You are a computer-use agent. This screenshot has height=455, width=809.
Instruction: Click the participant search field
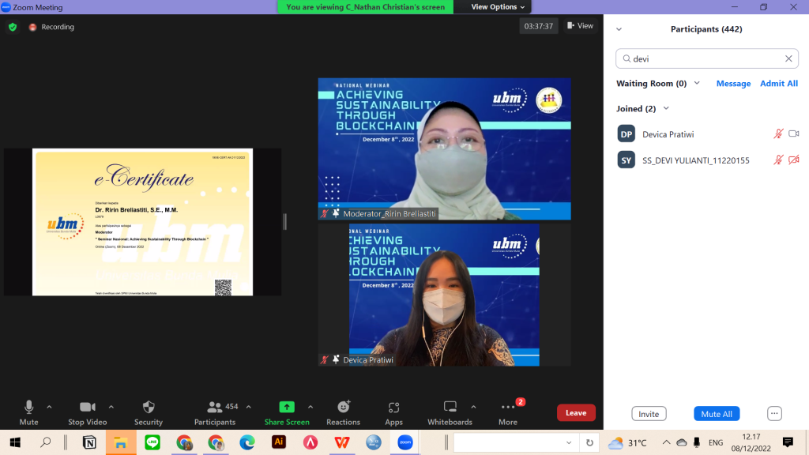click(x=707, y=58)
